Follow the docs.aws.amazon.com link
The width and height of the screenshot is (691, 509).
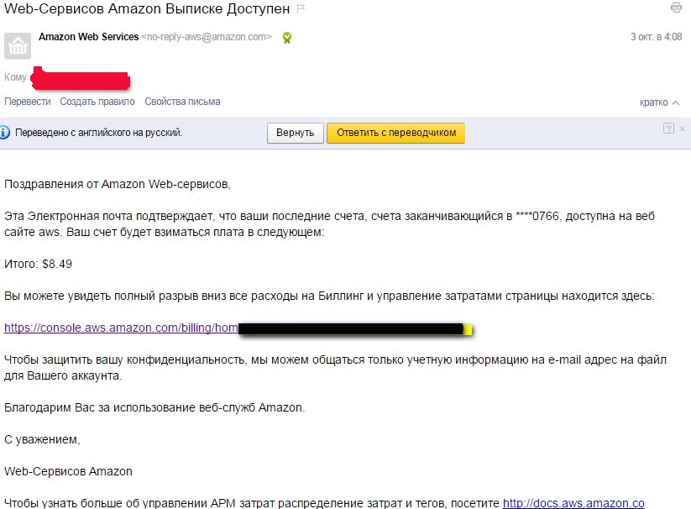573,503
